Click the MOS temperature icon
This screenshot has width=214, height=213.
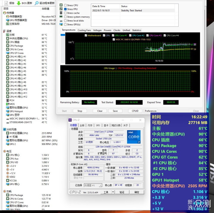7,104
